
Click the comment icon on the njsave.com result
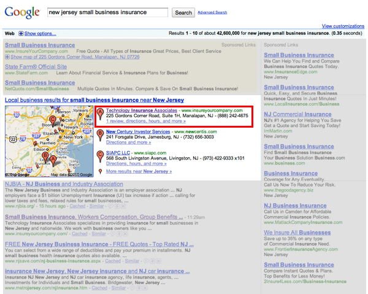tap(146, 261)
